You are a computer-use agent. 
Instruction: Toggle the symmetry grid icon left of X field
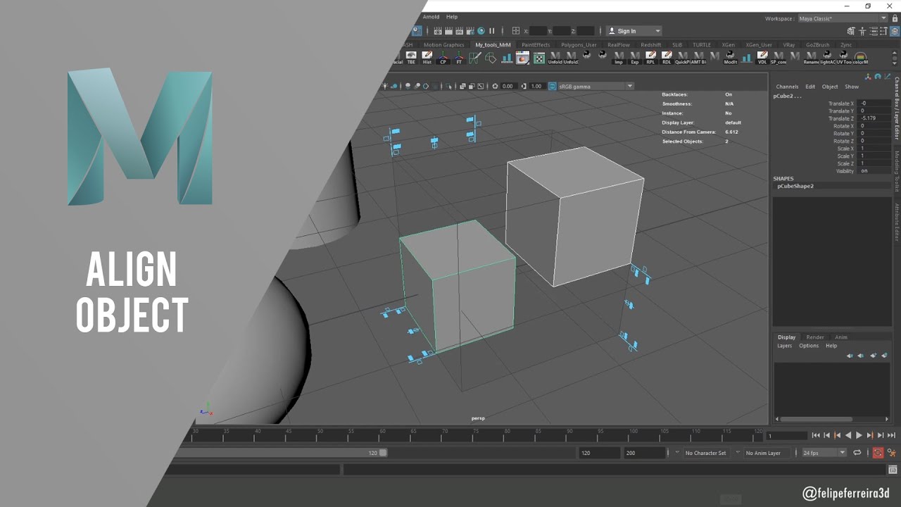tap(515, 31)
